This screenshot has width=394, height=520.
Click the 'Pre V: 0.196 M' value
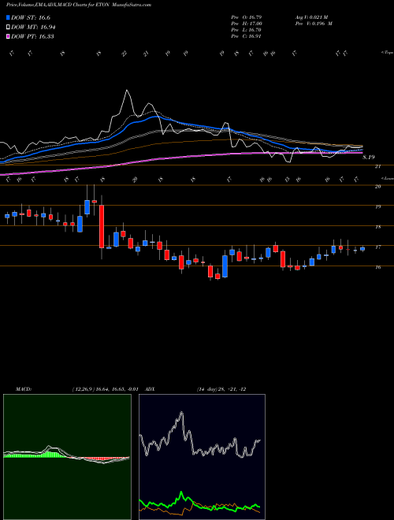(314, 24)
